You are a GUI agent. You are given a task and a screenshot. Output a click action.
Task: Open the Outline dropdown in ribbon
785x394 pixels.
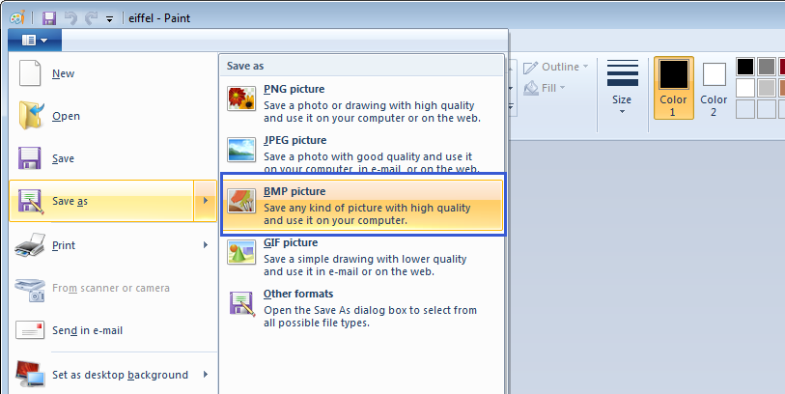(x=556, y=67)
